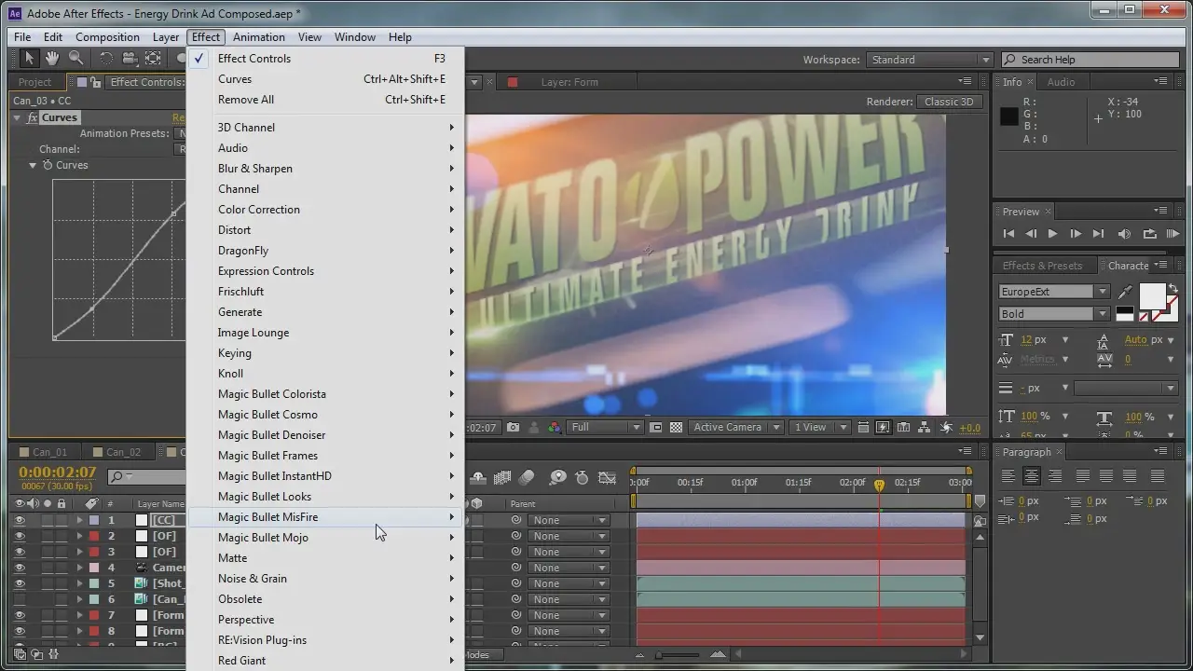Take a snapshot with the camera icon
Screen dimensions: 1193x671
coord(514,428)
